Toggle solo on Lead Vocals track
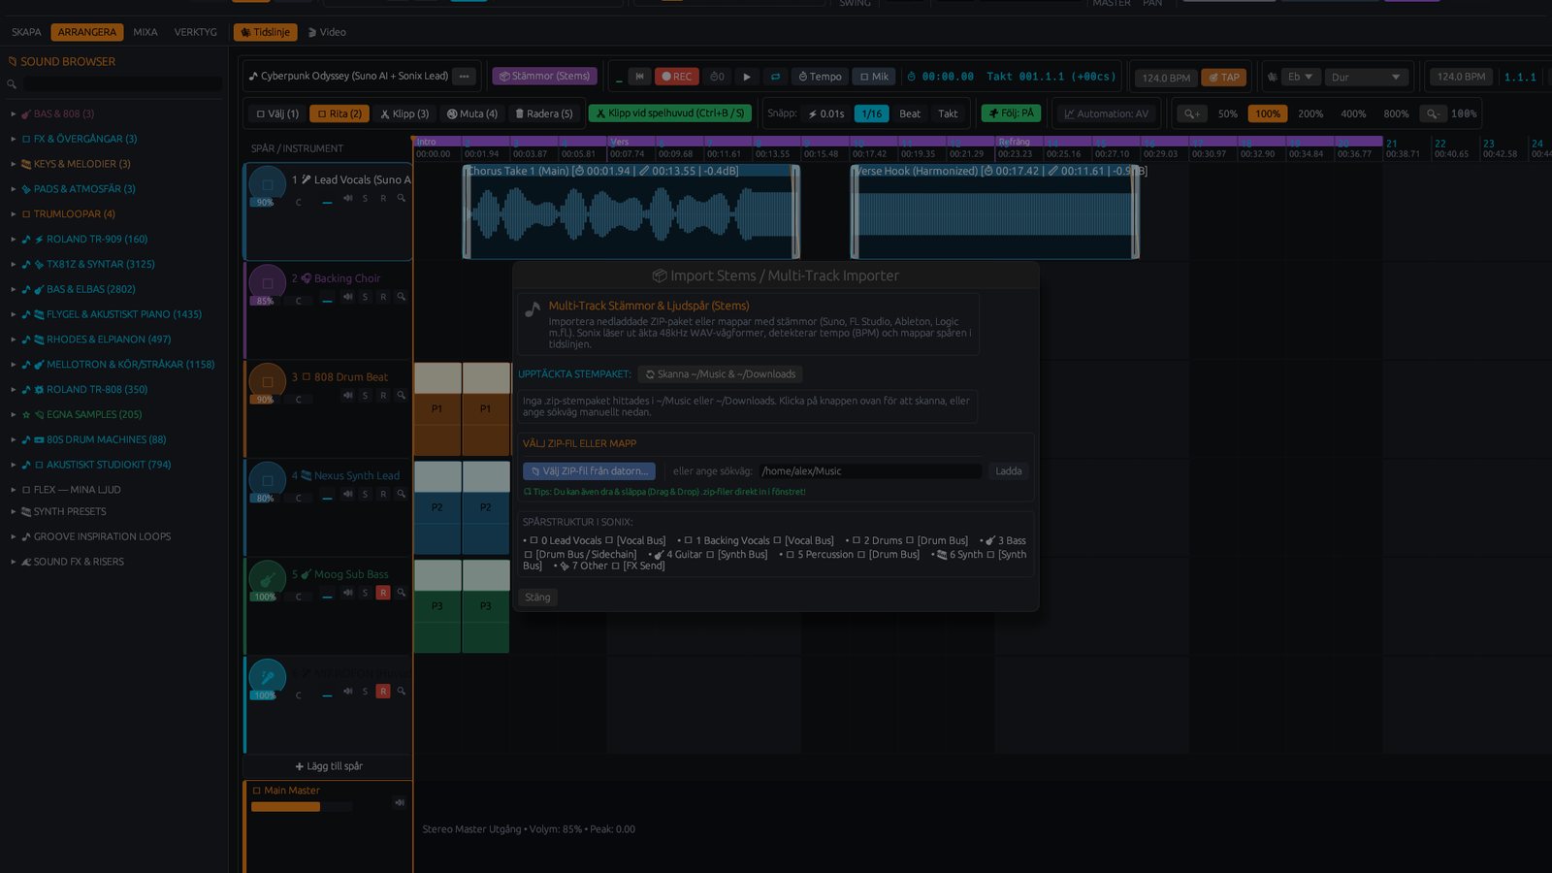Viewport: 1552px width, 873px height. 365,198
